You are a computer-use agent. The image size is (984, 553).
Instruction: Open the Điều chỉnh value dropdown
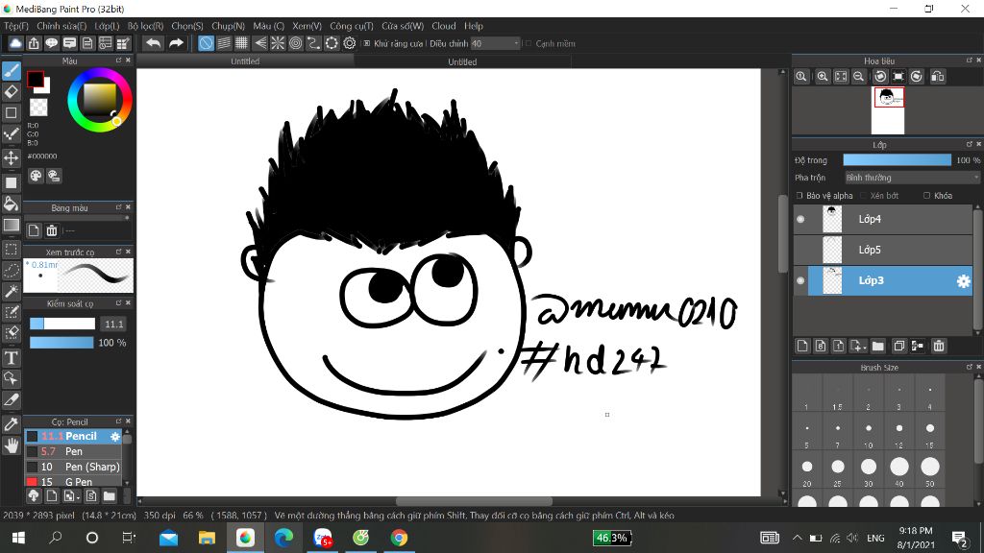click(x=496, y=43)
